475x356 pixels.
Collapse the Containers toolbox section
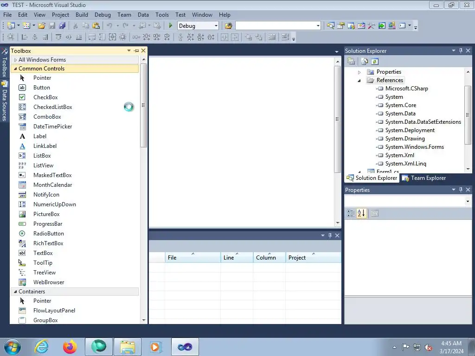click(x=15, y=292)
